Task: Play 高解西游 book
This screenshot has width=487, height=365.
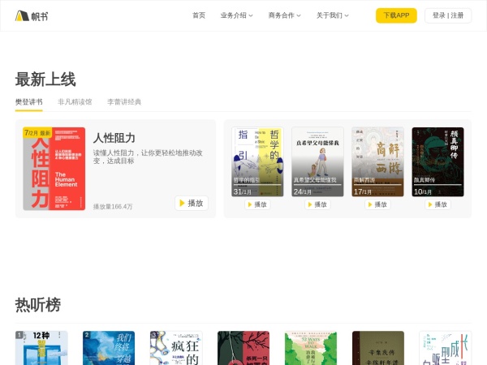Action: pos(377,204)
